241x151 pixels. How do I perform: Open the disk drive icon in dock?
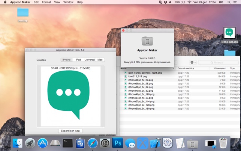(x=55, y=143)
